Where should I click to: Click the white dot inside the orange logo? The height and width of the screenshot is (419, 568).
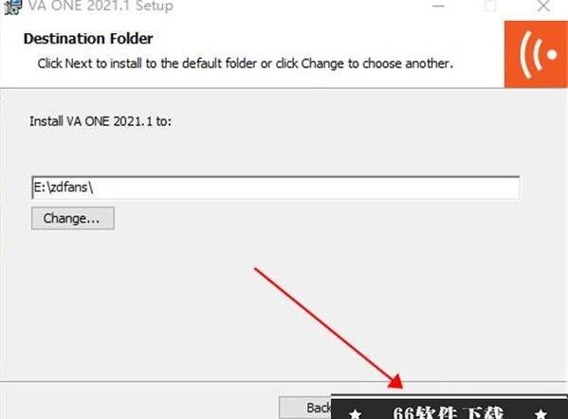click(552, 55)
